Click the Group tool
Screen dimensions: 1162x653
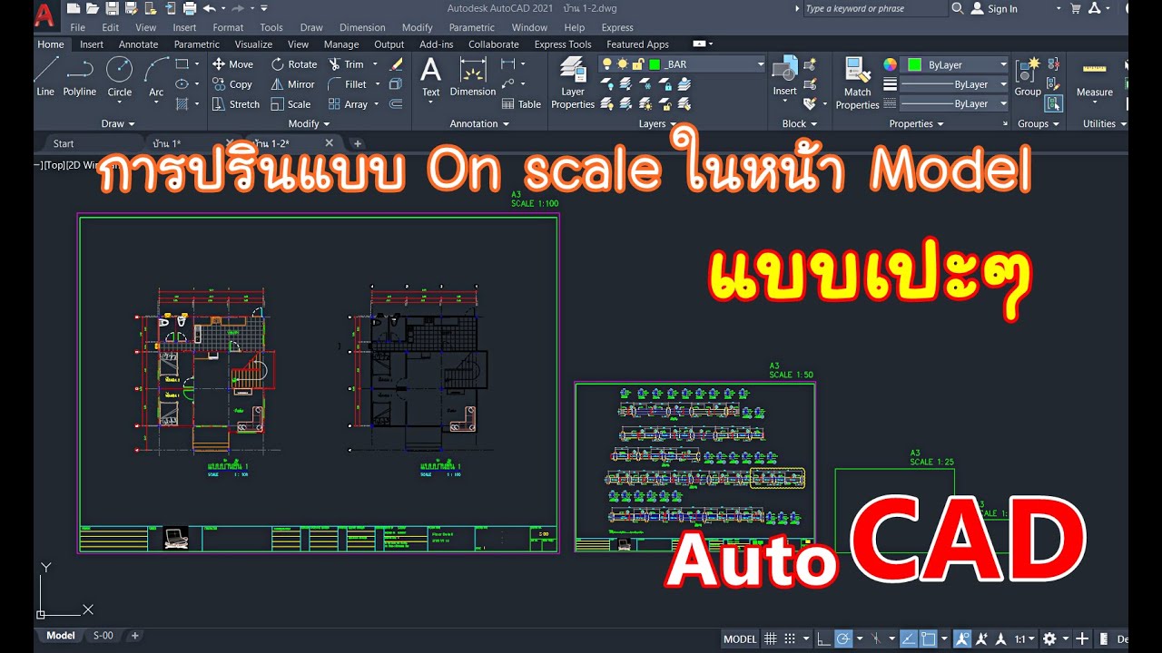click(1028, 76)
